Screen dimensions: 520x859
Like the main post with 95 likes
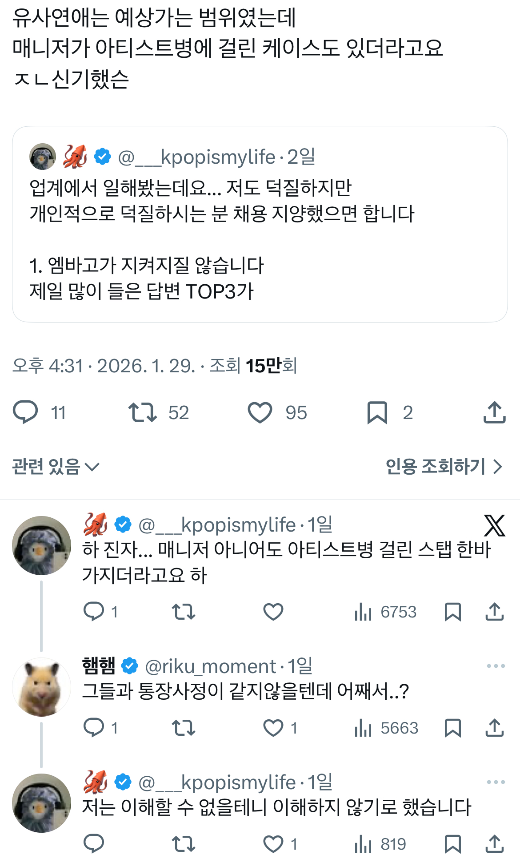[x=260, y=412]
